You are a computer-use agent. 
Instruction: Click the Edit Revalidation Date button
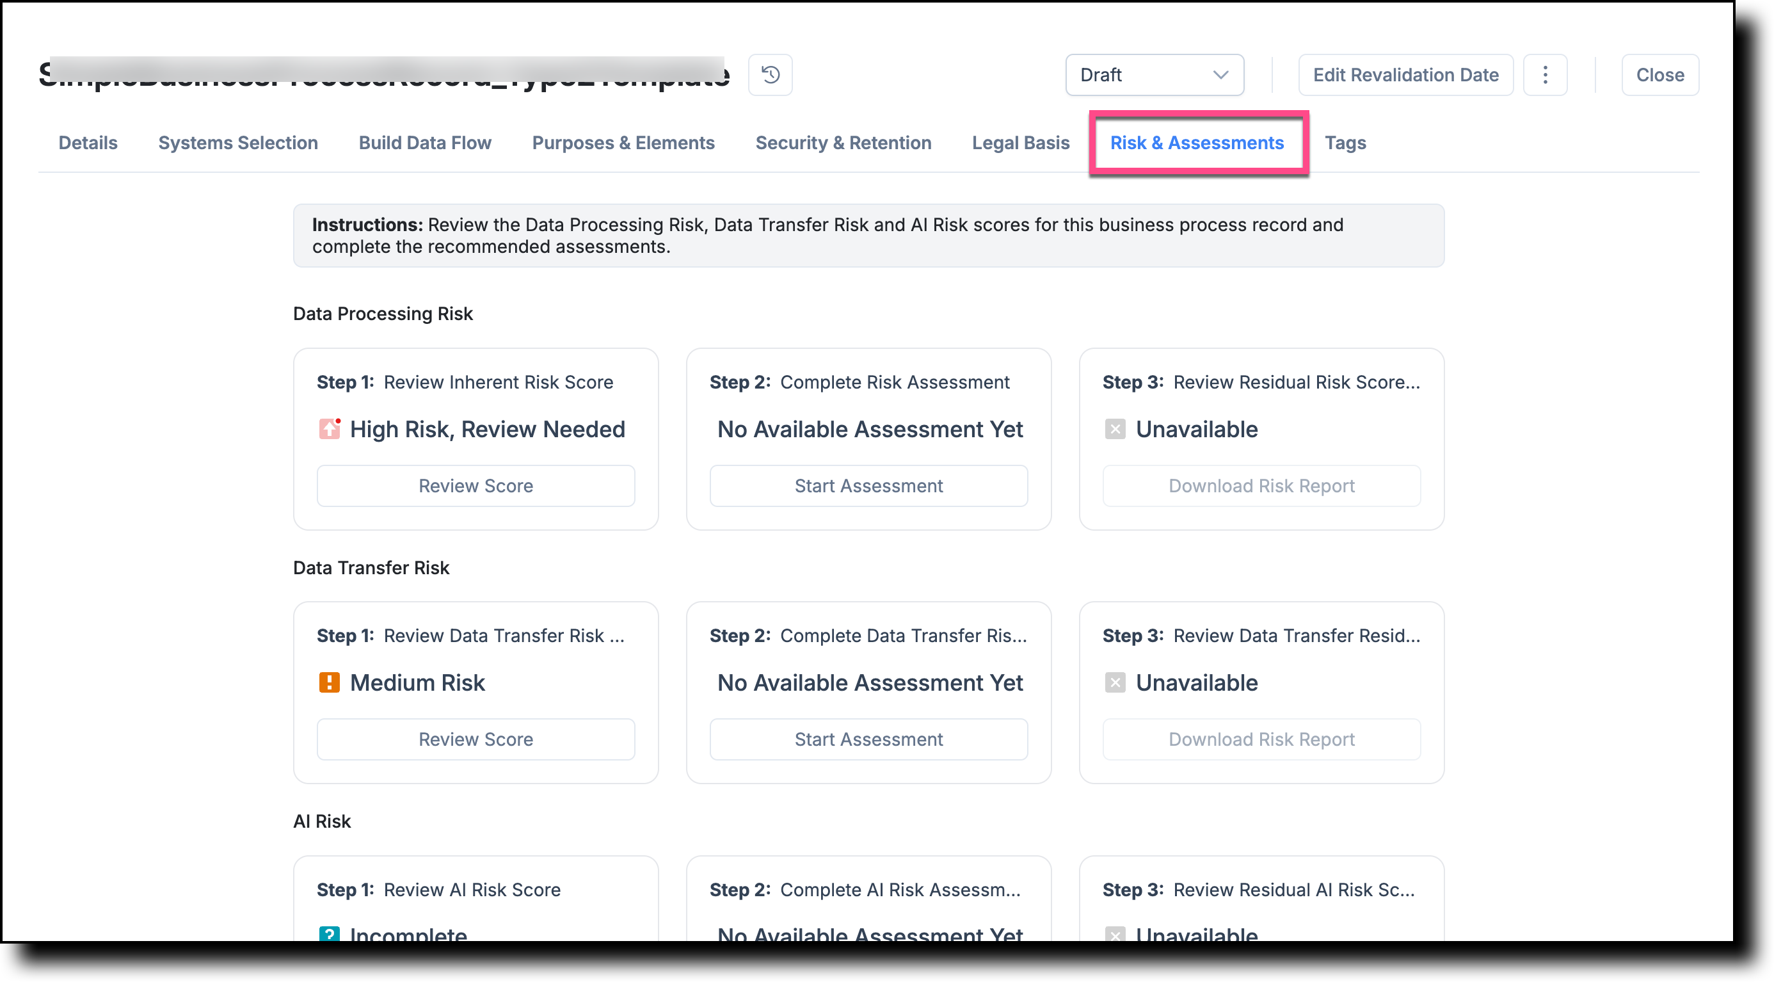(x=1405, y=74)
